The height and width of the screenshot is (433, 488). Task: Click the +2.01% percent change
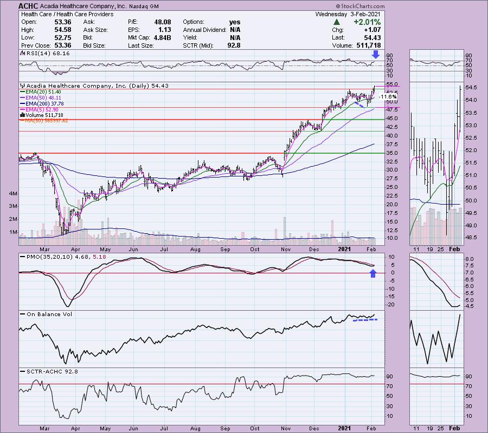tap(367, 22)
